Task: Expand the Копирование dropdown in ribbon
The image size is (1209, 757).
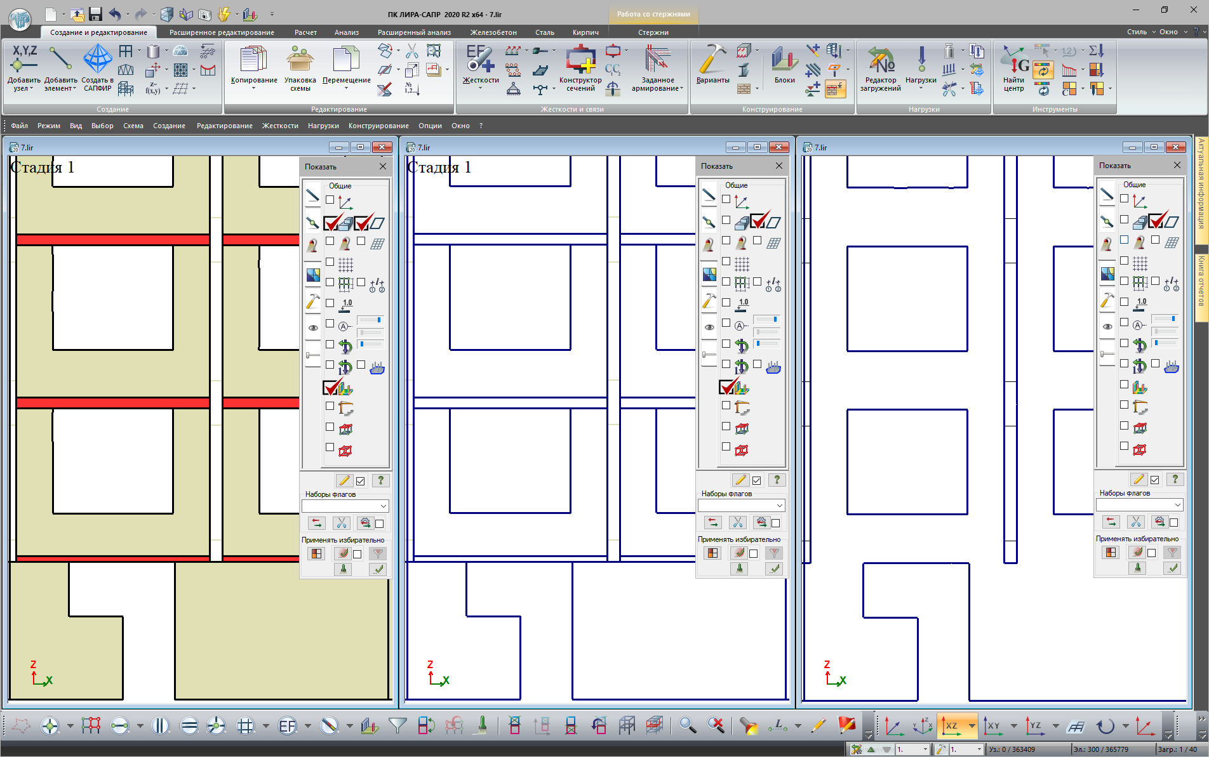Action: [254, 89]
